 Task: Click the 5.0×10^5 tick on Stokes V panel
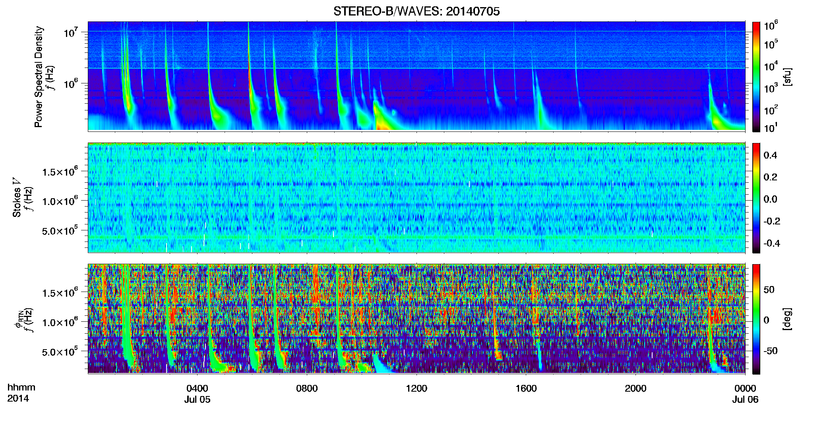pos(60,230)
